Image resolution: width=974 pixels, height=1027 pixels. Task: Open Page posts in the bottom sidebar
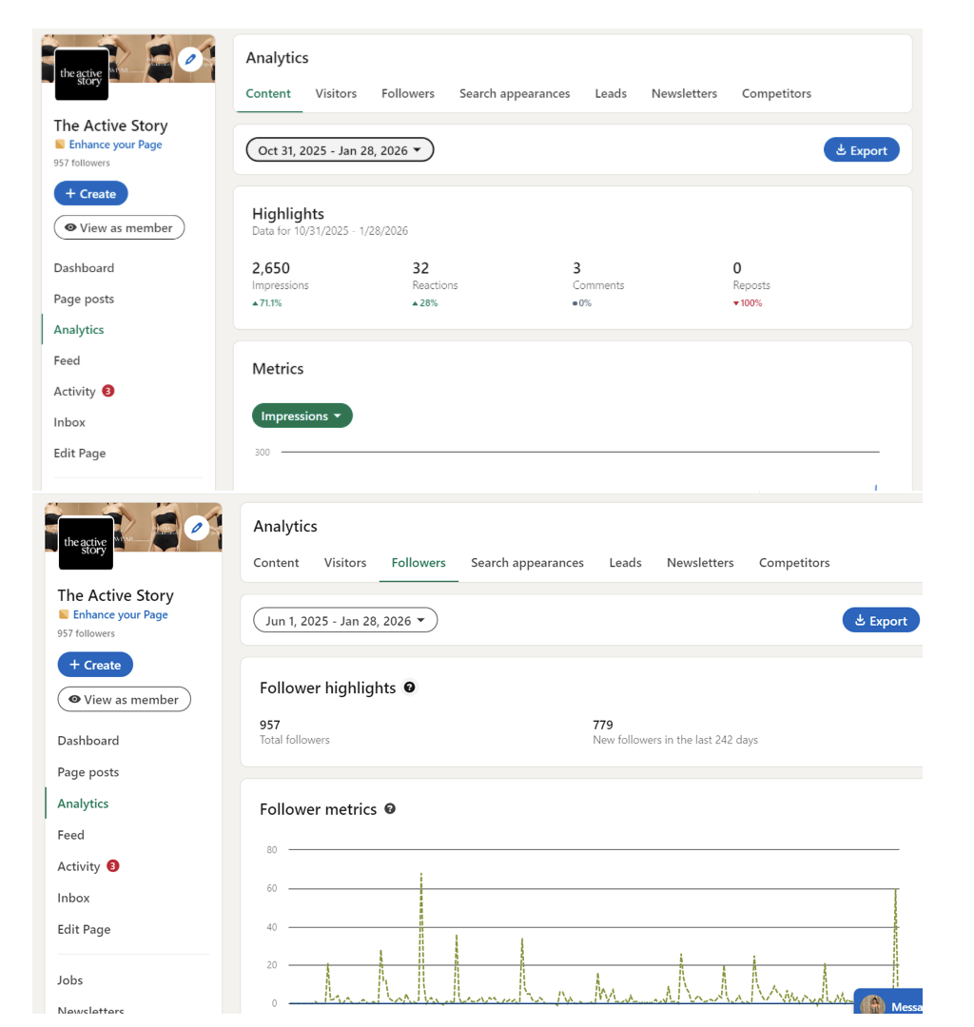tap(88, 771)
